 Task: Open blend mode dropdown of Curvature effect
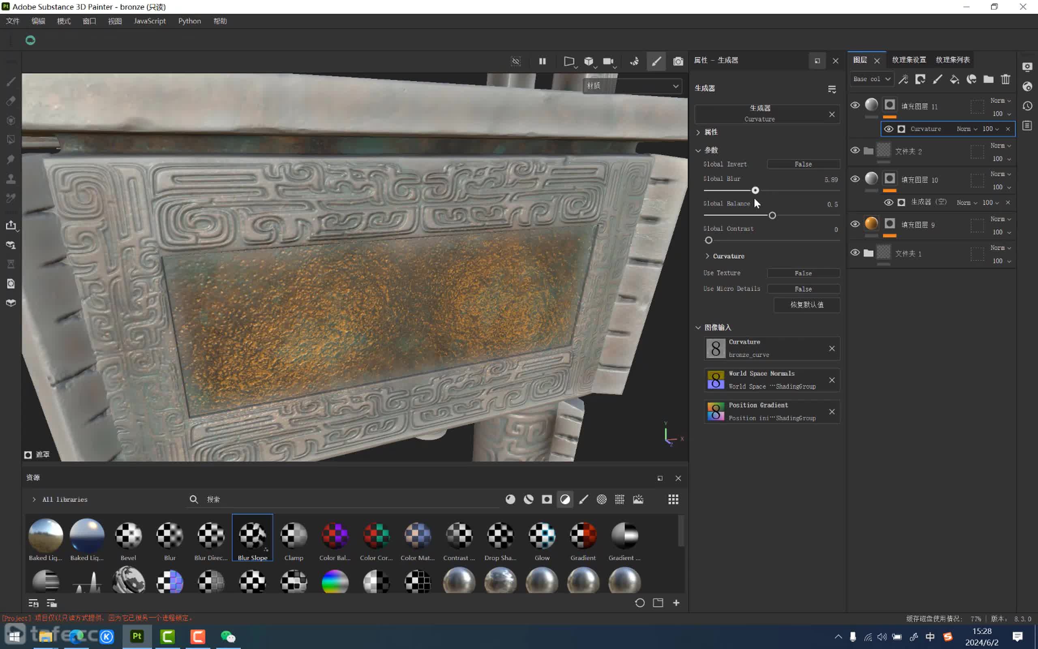(x=967, y=129)
